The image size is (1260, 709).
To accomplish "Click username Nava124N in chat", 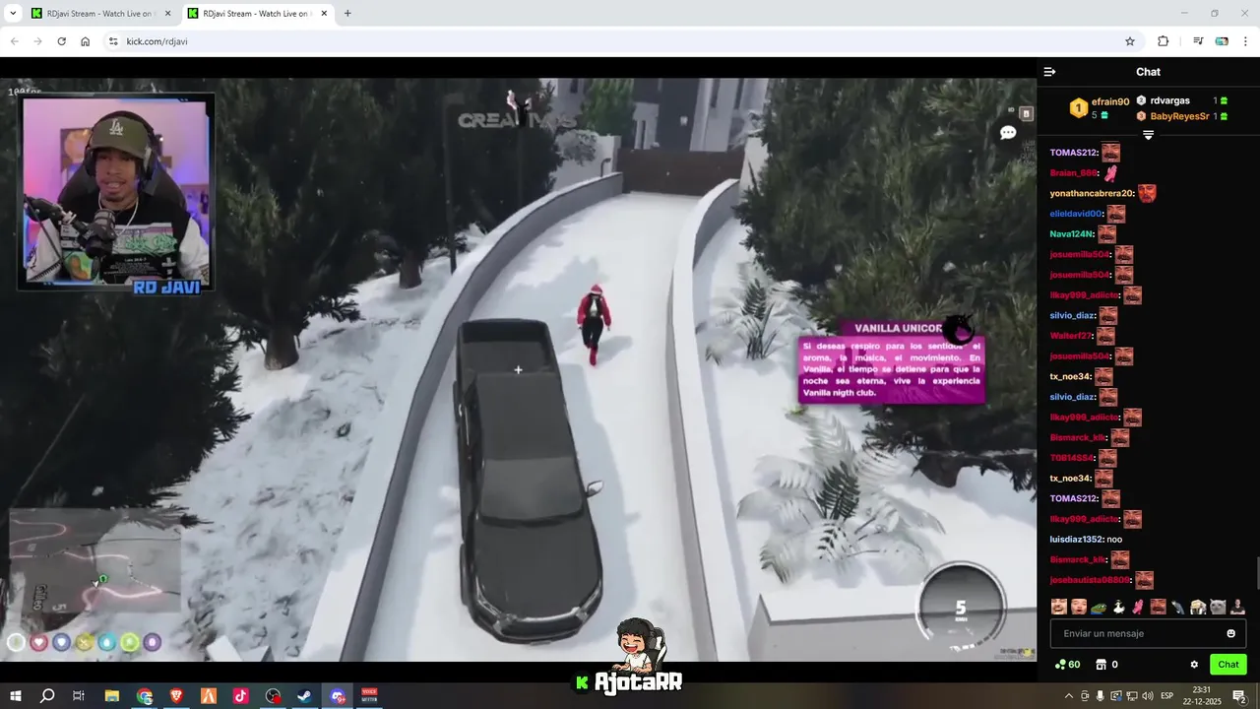I will (1071, 234).
